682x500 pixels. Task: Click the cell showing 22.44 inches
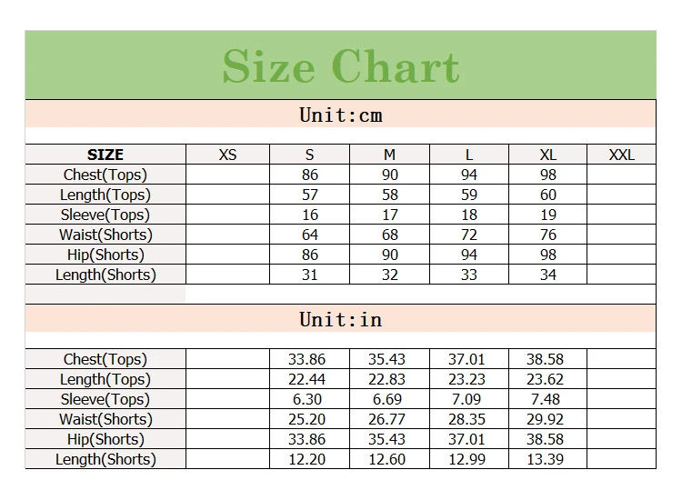tap(306, 379)
